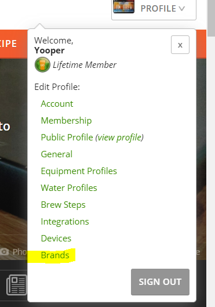The width and height of the screenshot is (215, 307).
Task: Open the Account settings link
Action: coord(57,104)
